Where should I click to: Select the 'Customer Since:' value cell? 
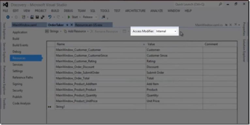click(174, 56)
